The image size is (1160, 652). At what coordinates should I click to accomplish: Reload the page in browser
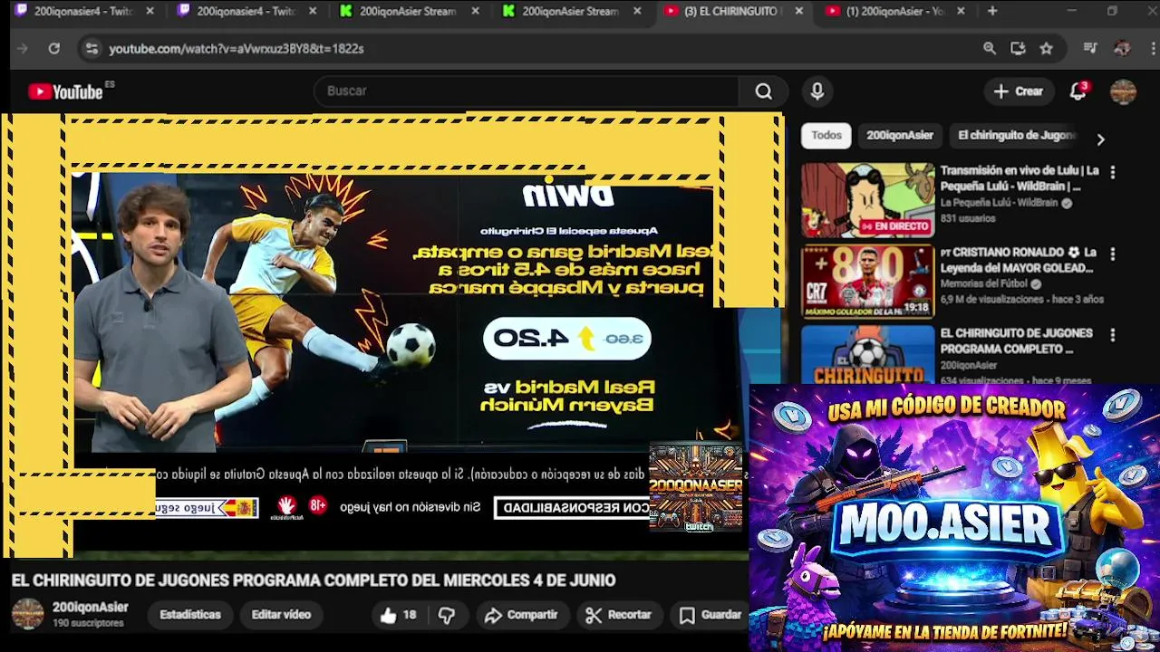(x=54, y=48)
